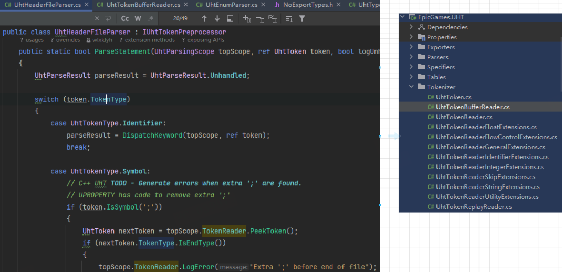
Task: Open UhtTokenReaderFloatExtensions.cs file
Action: click(x=486, y=127)
